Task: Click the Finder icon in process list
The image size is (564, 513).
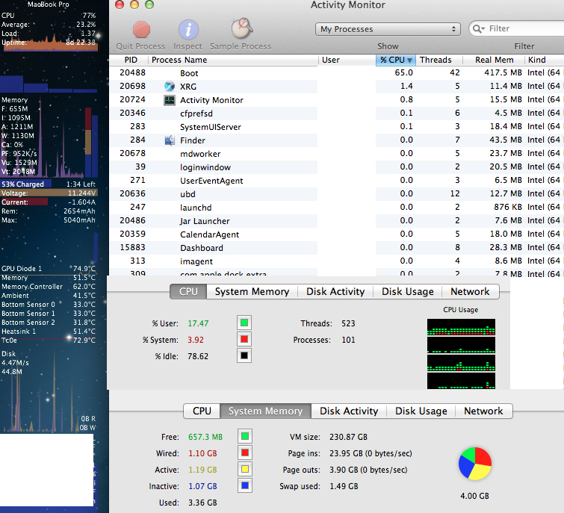Action: 170,140
